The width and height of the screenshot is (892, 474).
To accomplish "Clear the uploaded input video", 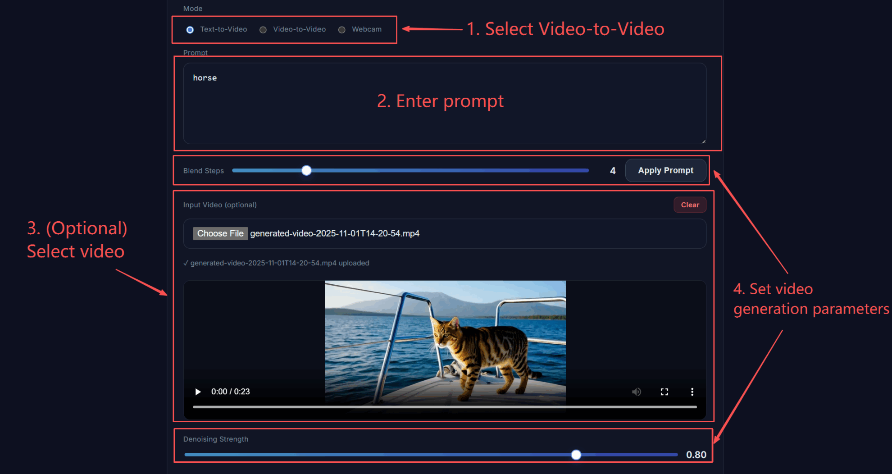I will (x=689, y=205).
